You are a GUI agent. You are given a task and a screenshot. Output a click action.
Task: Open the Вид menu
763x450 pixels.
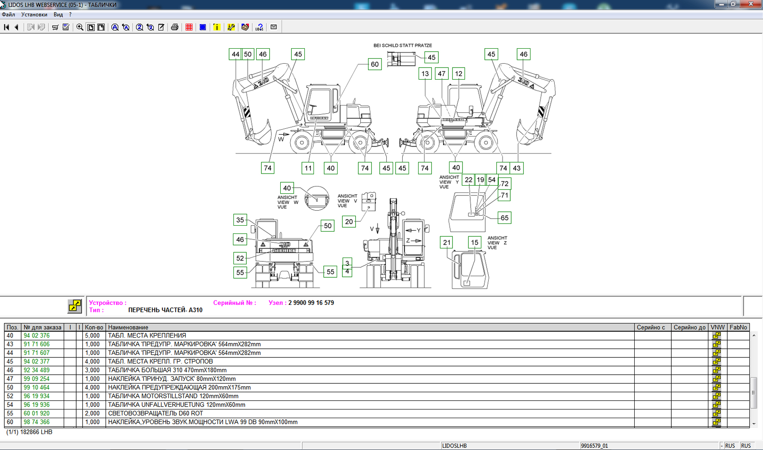(x=58, y=15)
